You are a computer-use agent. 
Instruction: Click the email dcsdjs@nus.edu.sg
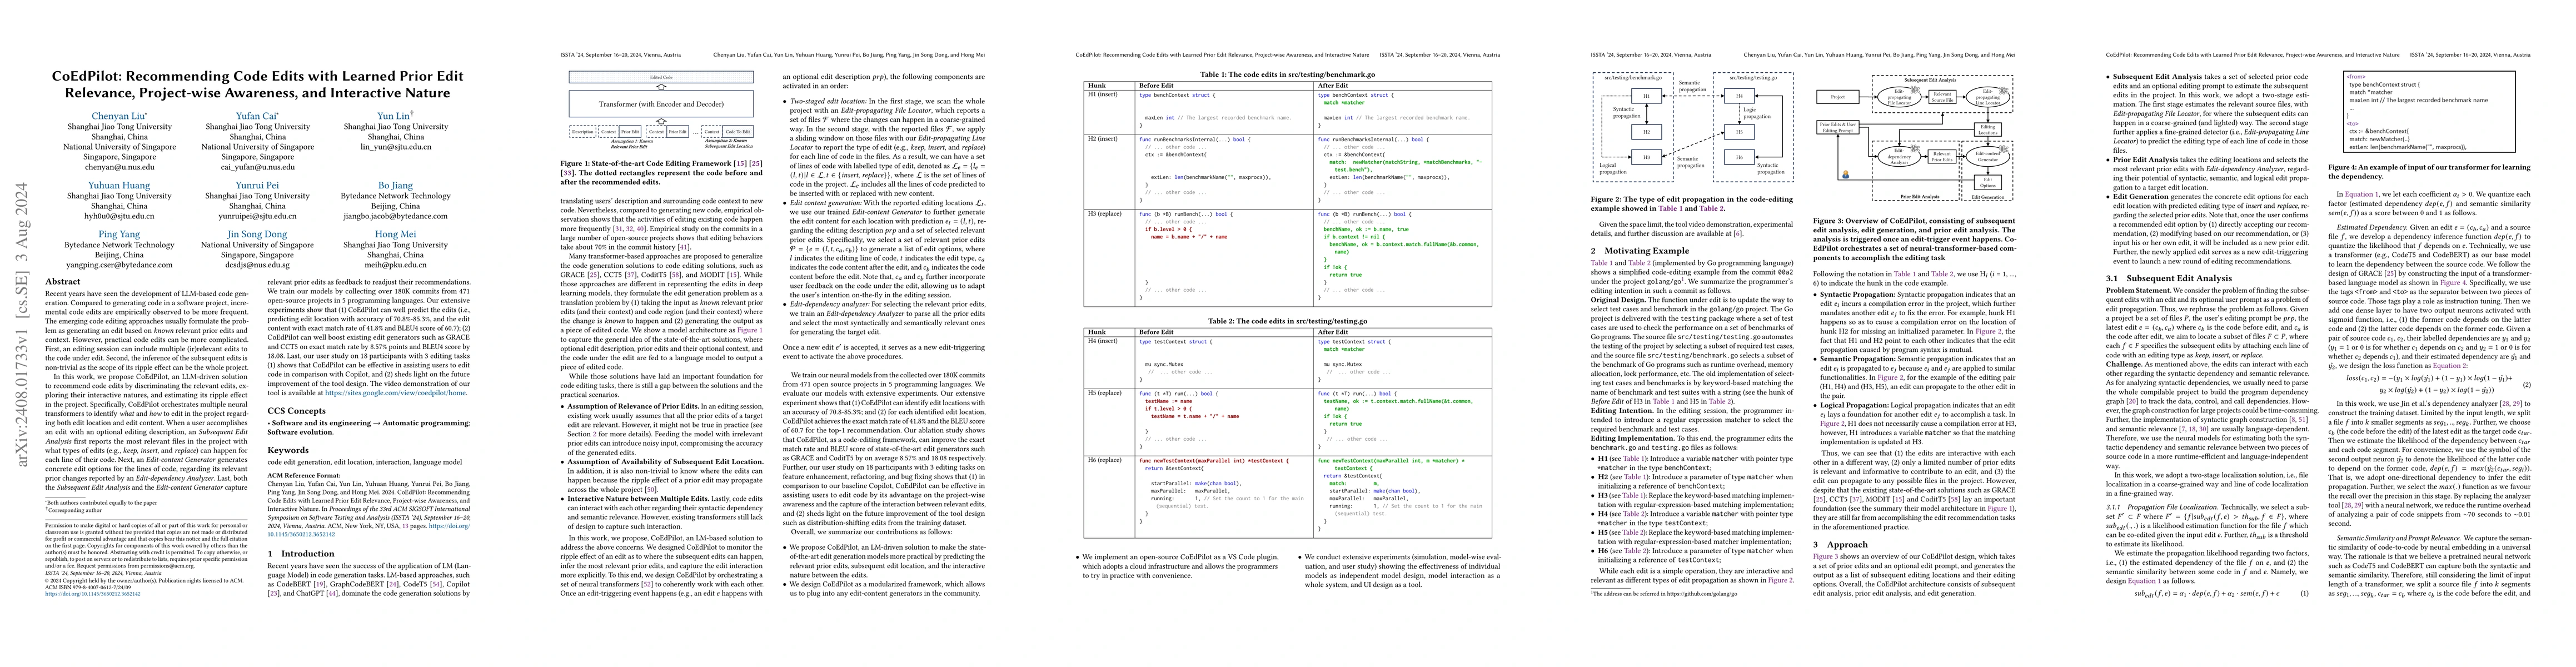[x=257, y=265]
